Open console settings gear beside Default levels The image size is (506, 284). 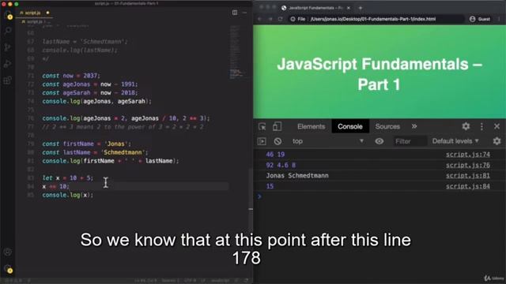point(497,141)
